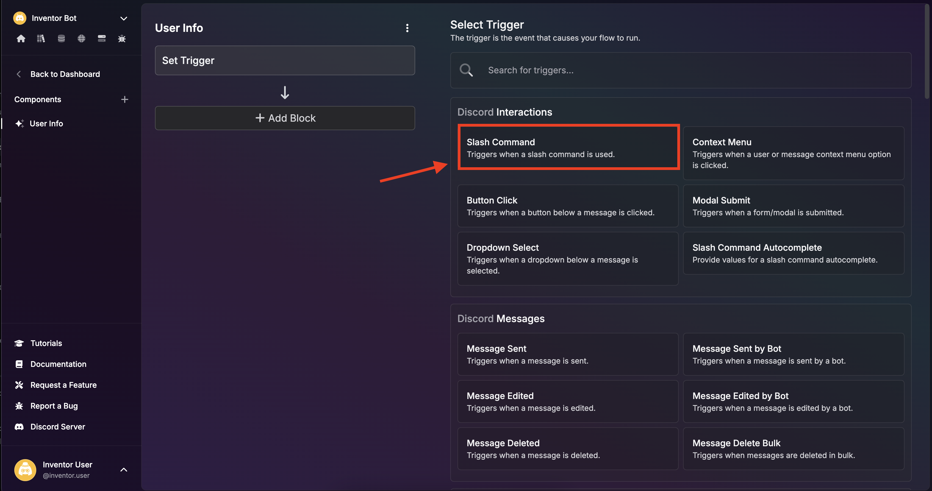Select the Slash Command Autocomplete trigger
932x491 pixels.
tap(794, 253)
